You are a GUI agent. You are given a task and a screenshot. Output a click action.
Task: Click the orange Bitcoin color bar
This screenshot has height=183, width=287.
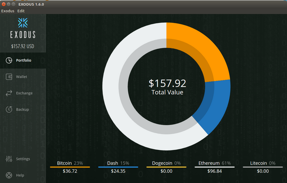point(70,167)
